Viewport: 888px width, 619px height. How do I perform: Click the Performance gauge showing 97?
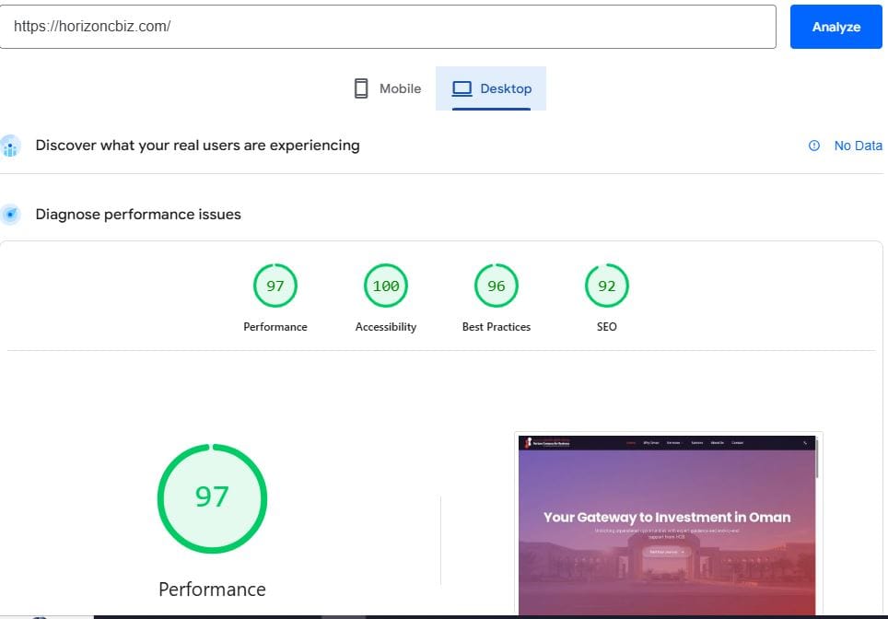pyautogui.click(x=275, y=286)
